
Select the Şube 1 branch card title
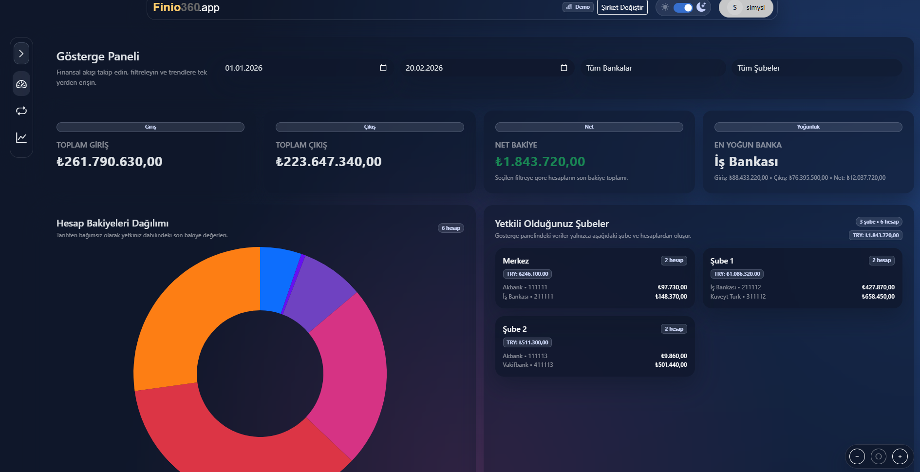[722, 261]
